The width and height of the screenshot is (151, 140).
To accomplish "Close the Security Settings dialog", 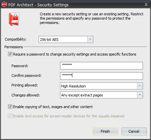I will (x=146, y=4).
